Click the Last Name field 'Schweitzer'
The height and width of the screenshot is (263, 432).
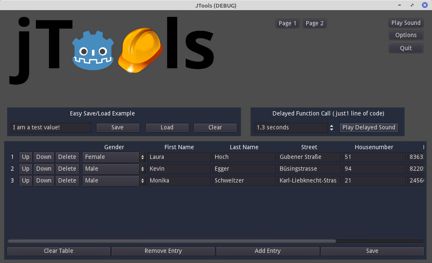tap(244, 180)
